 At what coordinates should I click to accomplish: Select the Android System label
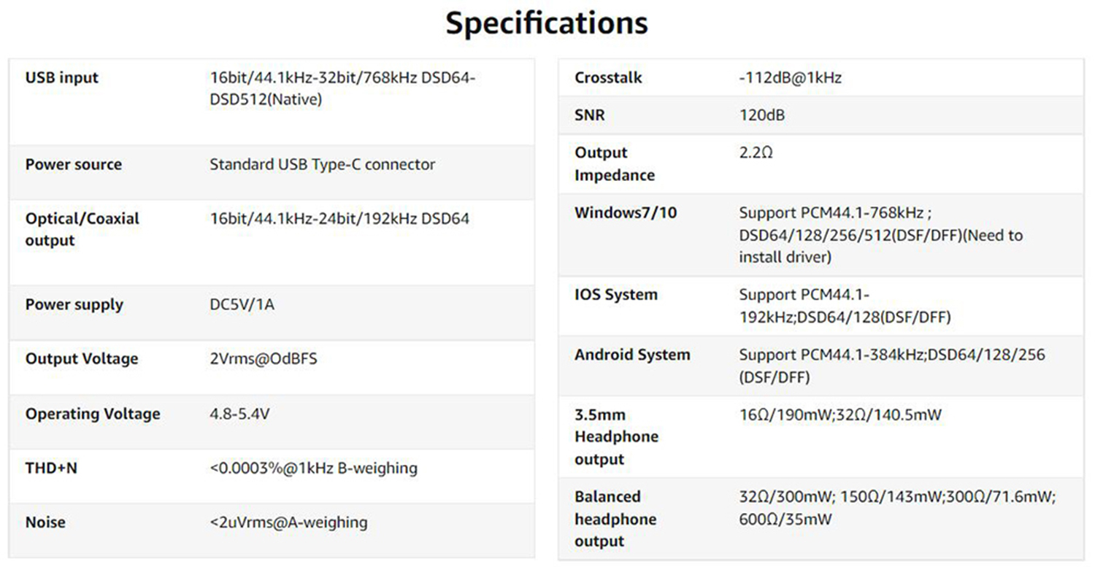point(632,355)
